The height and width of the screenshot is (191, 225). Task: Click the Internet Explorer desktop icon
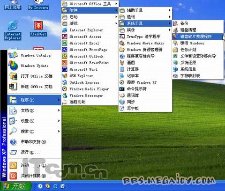pos(13,25)
